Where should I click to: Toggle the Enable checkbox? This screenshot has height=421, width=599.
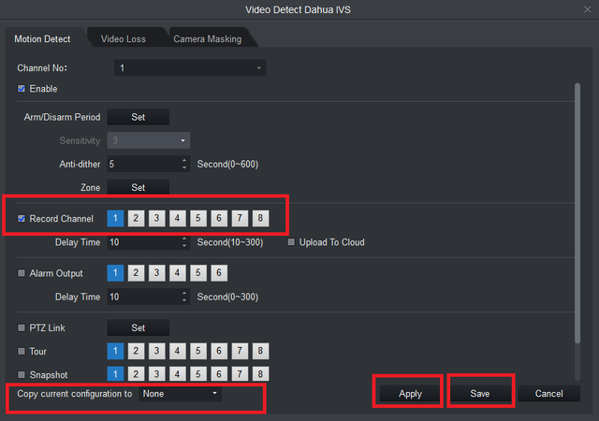22,89
